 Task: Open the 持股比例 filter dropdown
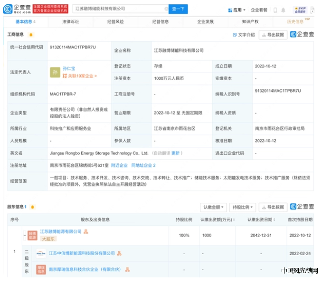click(x=243, y=207)
